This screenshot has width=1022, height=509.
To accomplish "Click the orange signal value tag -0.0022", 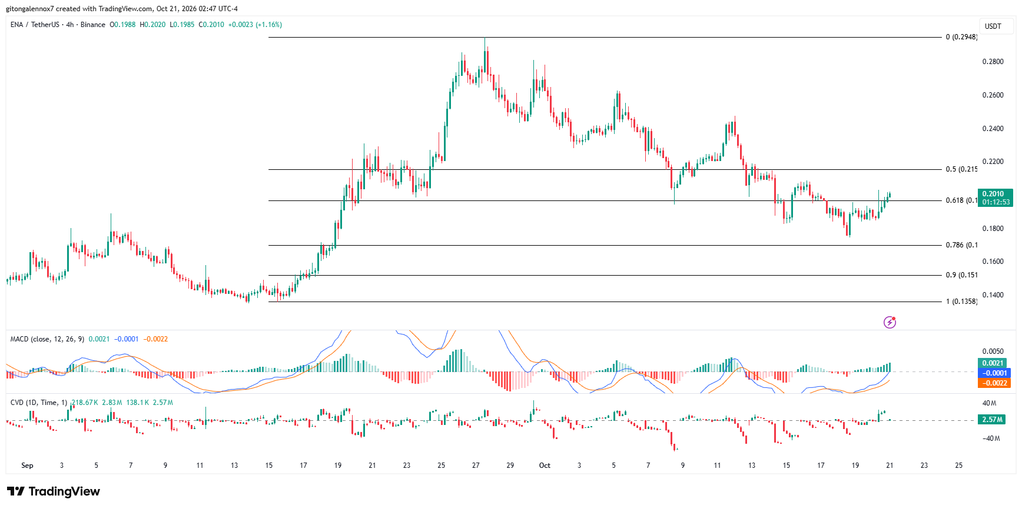I will [x=995, y=383].
